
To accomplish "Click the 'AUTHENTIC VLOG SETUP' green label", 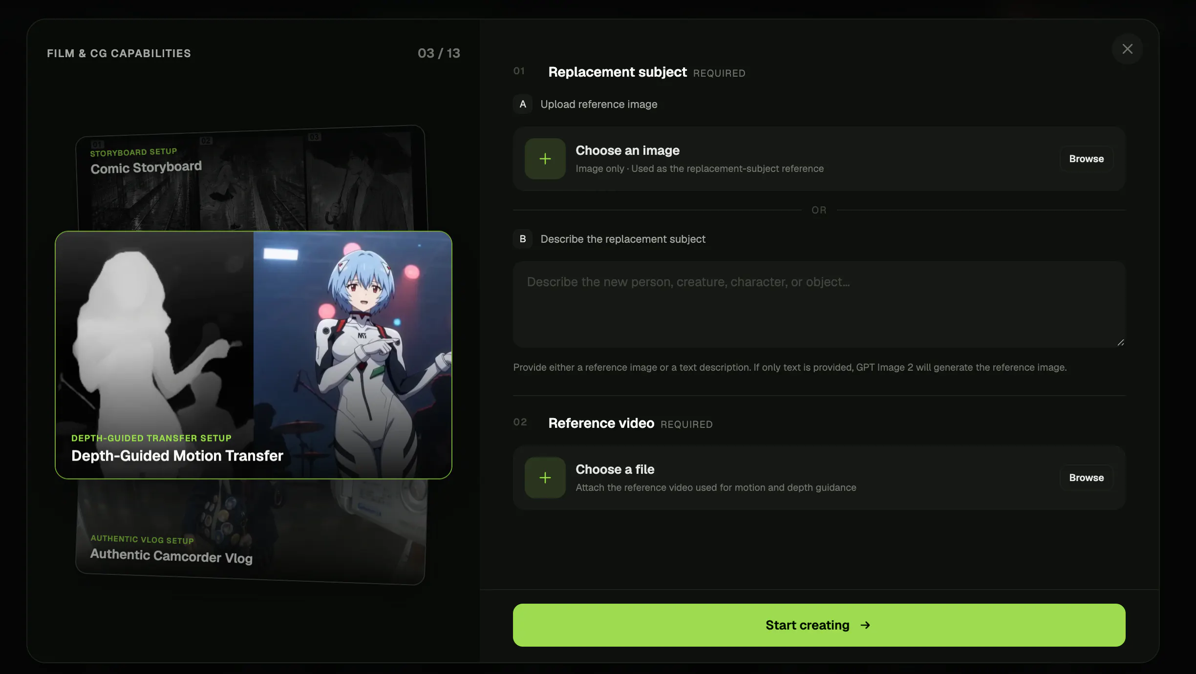I will [142, 539].
